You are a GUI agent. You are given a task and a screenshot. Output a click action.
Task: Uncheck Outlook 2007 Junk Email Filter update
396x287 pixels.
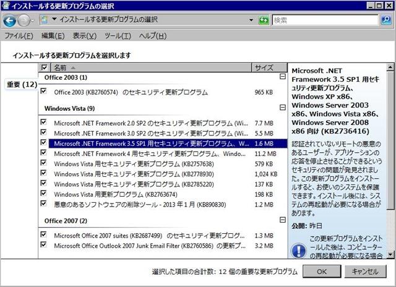[43, 244]
